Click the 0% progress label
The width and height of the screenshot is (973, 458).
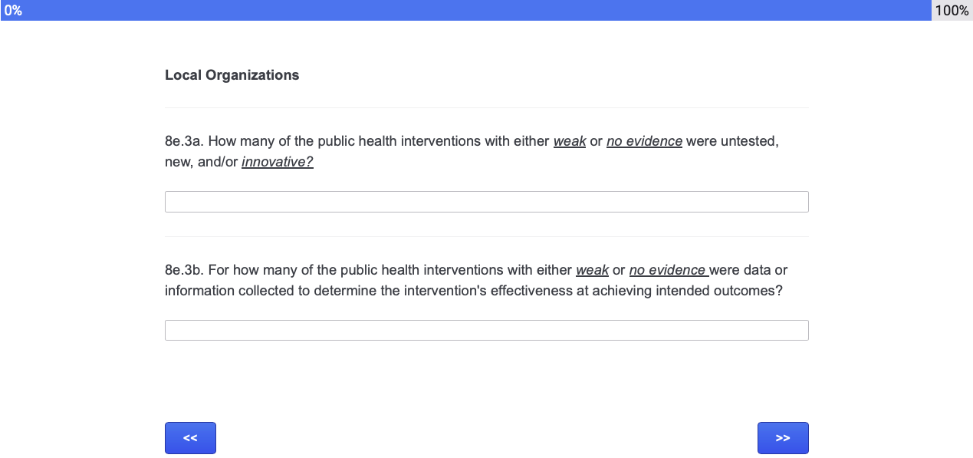13,10
